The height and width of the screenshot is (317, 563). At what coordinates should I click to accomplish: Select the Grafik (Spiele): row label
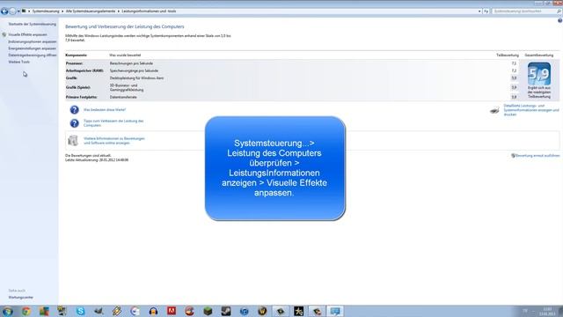(78, 87)
